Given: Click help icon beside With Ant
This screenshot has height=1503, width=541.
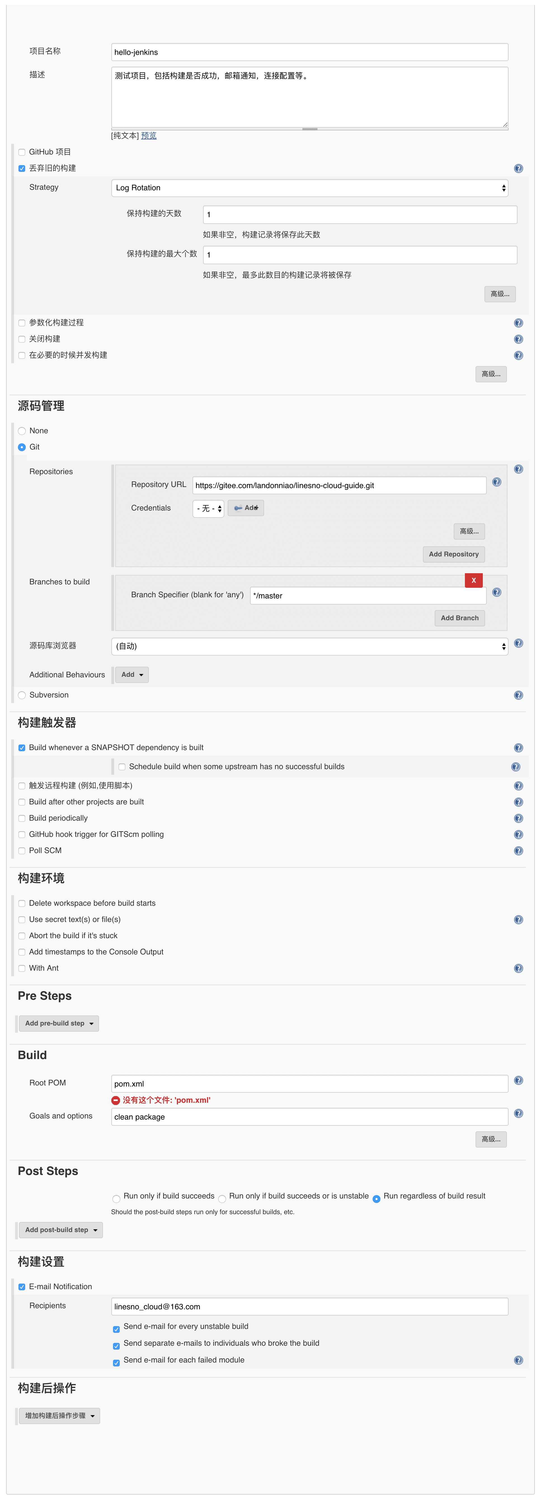Looking at the screenshot, I should click(x=518, y=968).
